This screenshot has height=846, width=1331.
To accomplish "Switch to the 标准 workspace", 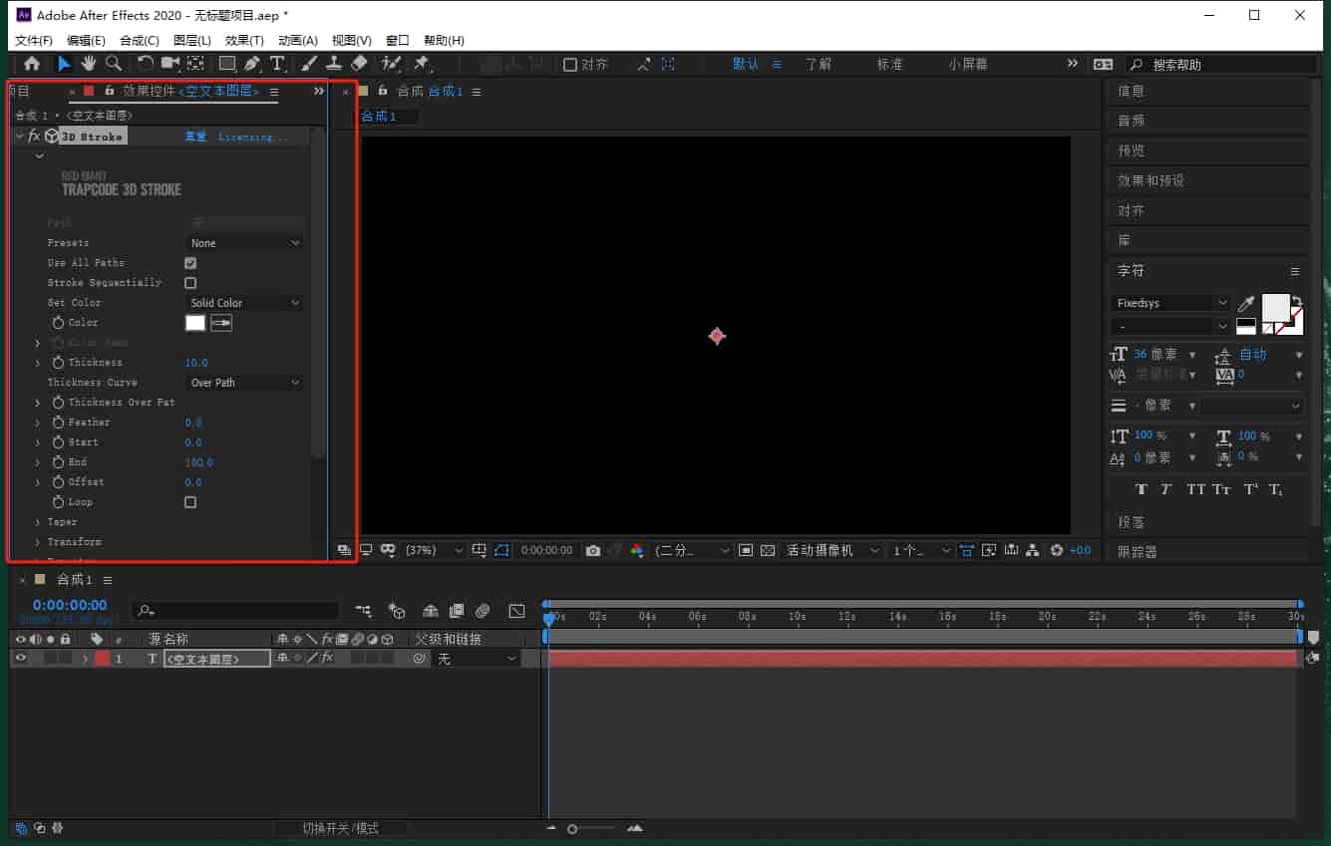I will pyautogui.click(x=890, y=64).
